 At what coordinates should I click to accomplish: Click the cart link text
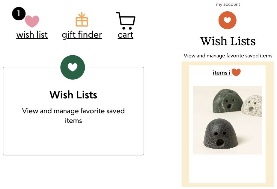tap(125, 35)
